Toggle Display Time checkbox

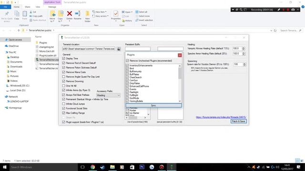(x=63, y=58)
